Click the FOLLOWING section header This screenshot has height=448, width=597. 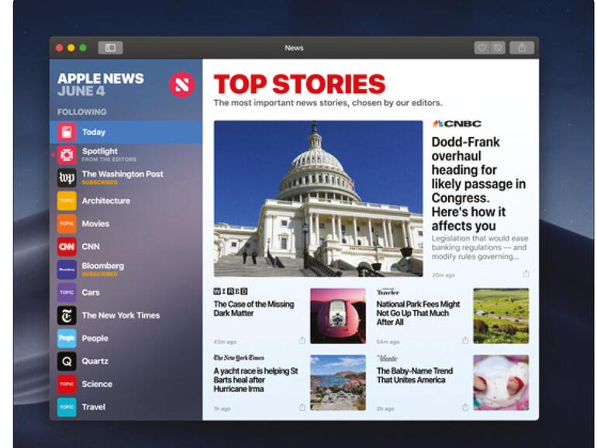click(x=82, y=112)
